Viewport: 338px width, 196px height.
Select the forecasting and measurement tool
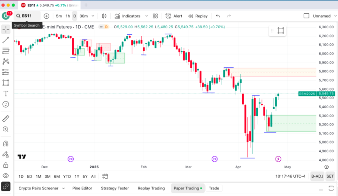pos(6,72)
